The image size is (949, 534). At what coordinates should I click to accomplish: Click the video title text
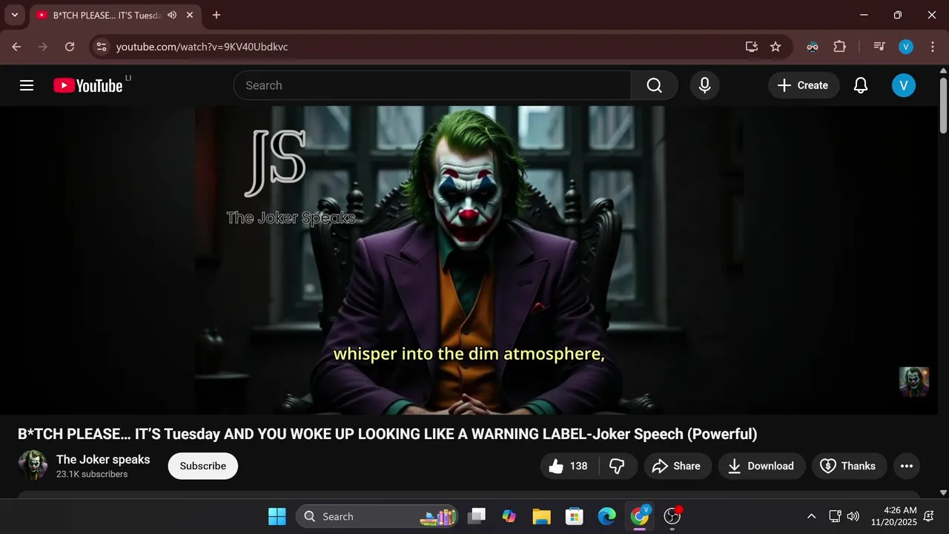[387, 434]
